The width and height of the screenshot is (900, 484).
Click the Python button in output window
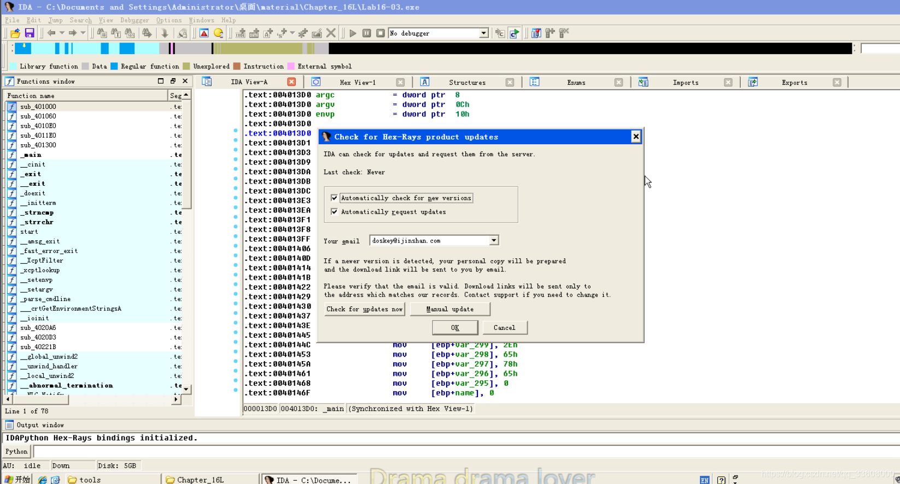tap(16, 451)
